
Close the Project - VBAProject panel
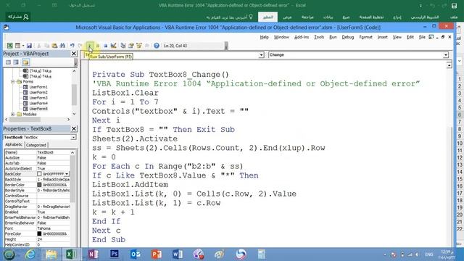tap(74, 54)
